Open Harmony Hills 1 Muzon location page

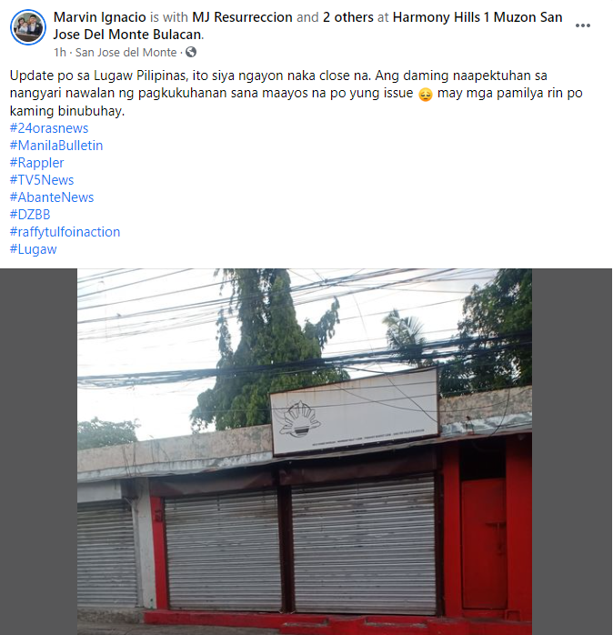point(307,25)
